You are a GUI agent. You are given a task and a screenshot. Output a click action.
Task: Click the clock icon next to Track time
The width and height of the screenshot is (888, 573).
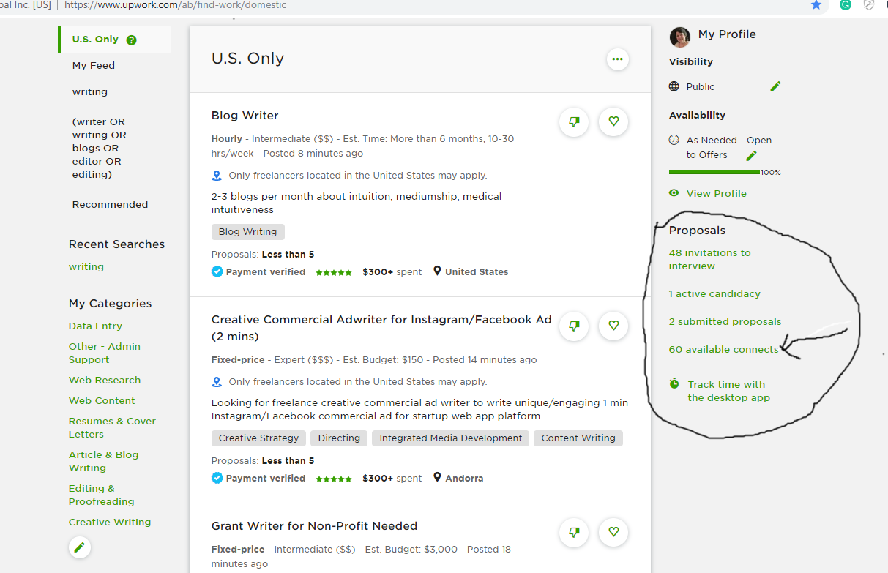[674, 383]
